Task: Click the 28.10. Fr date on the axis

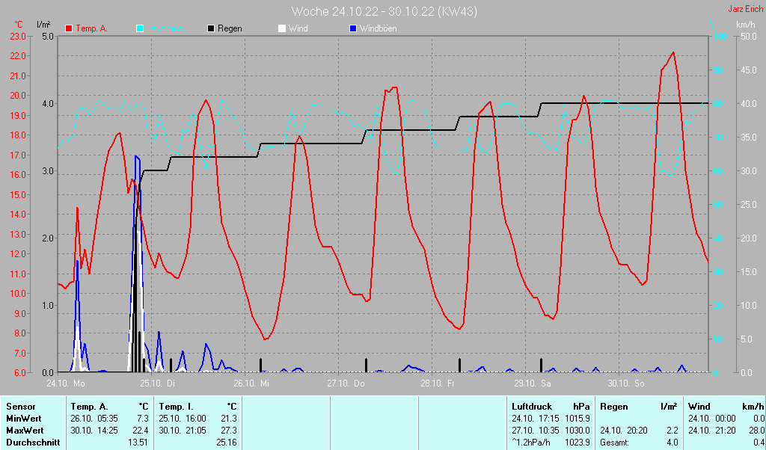Action: [438, 383]
